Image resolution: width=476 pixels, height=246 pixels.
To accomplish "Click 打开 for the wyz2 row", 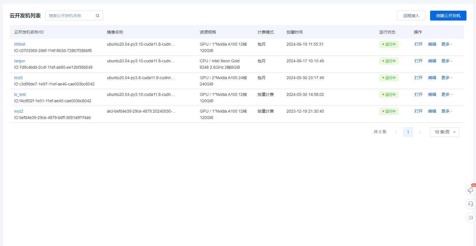I will [418, 111].
